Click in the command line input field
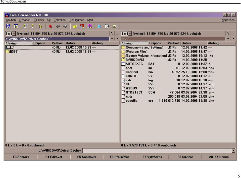 [157, 151]
